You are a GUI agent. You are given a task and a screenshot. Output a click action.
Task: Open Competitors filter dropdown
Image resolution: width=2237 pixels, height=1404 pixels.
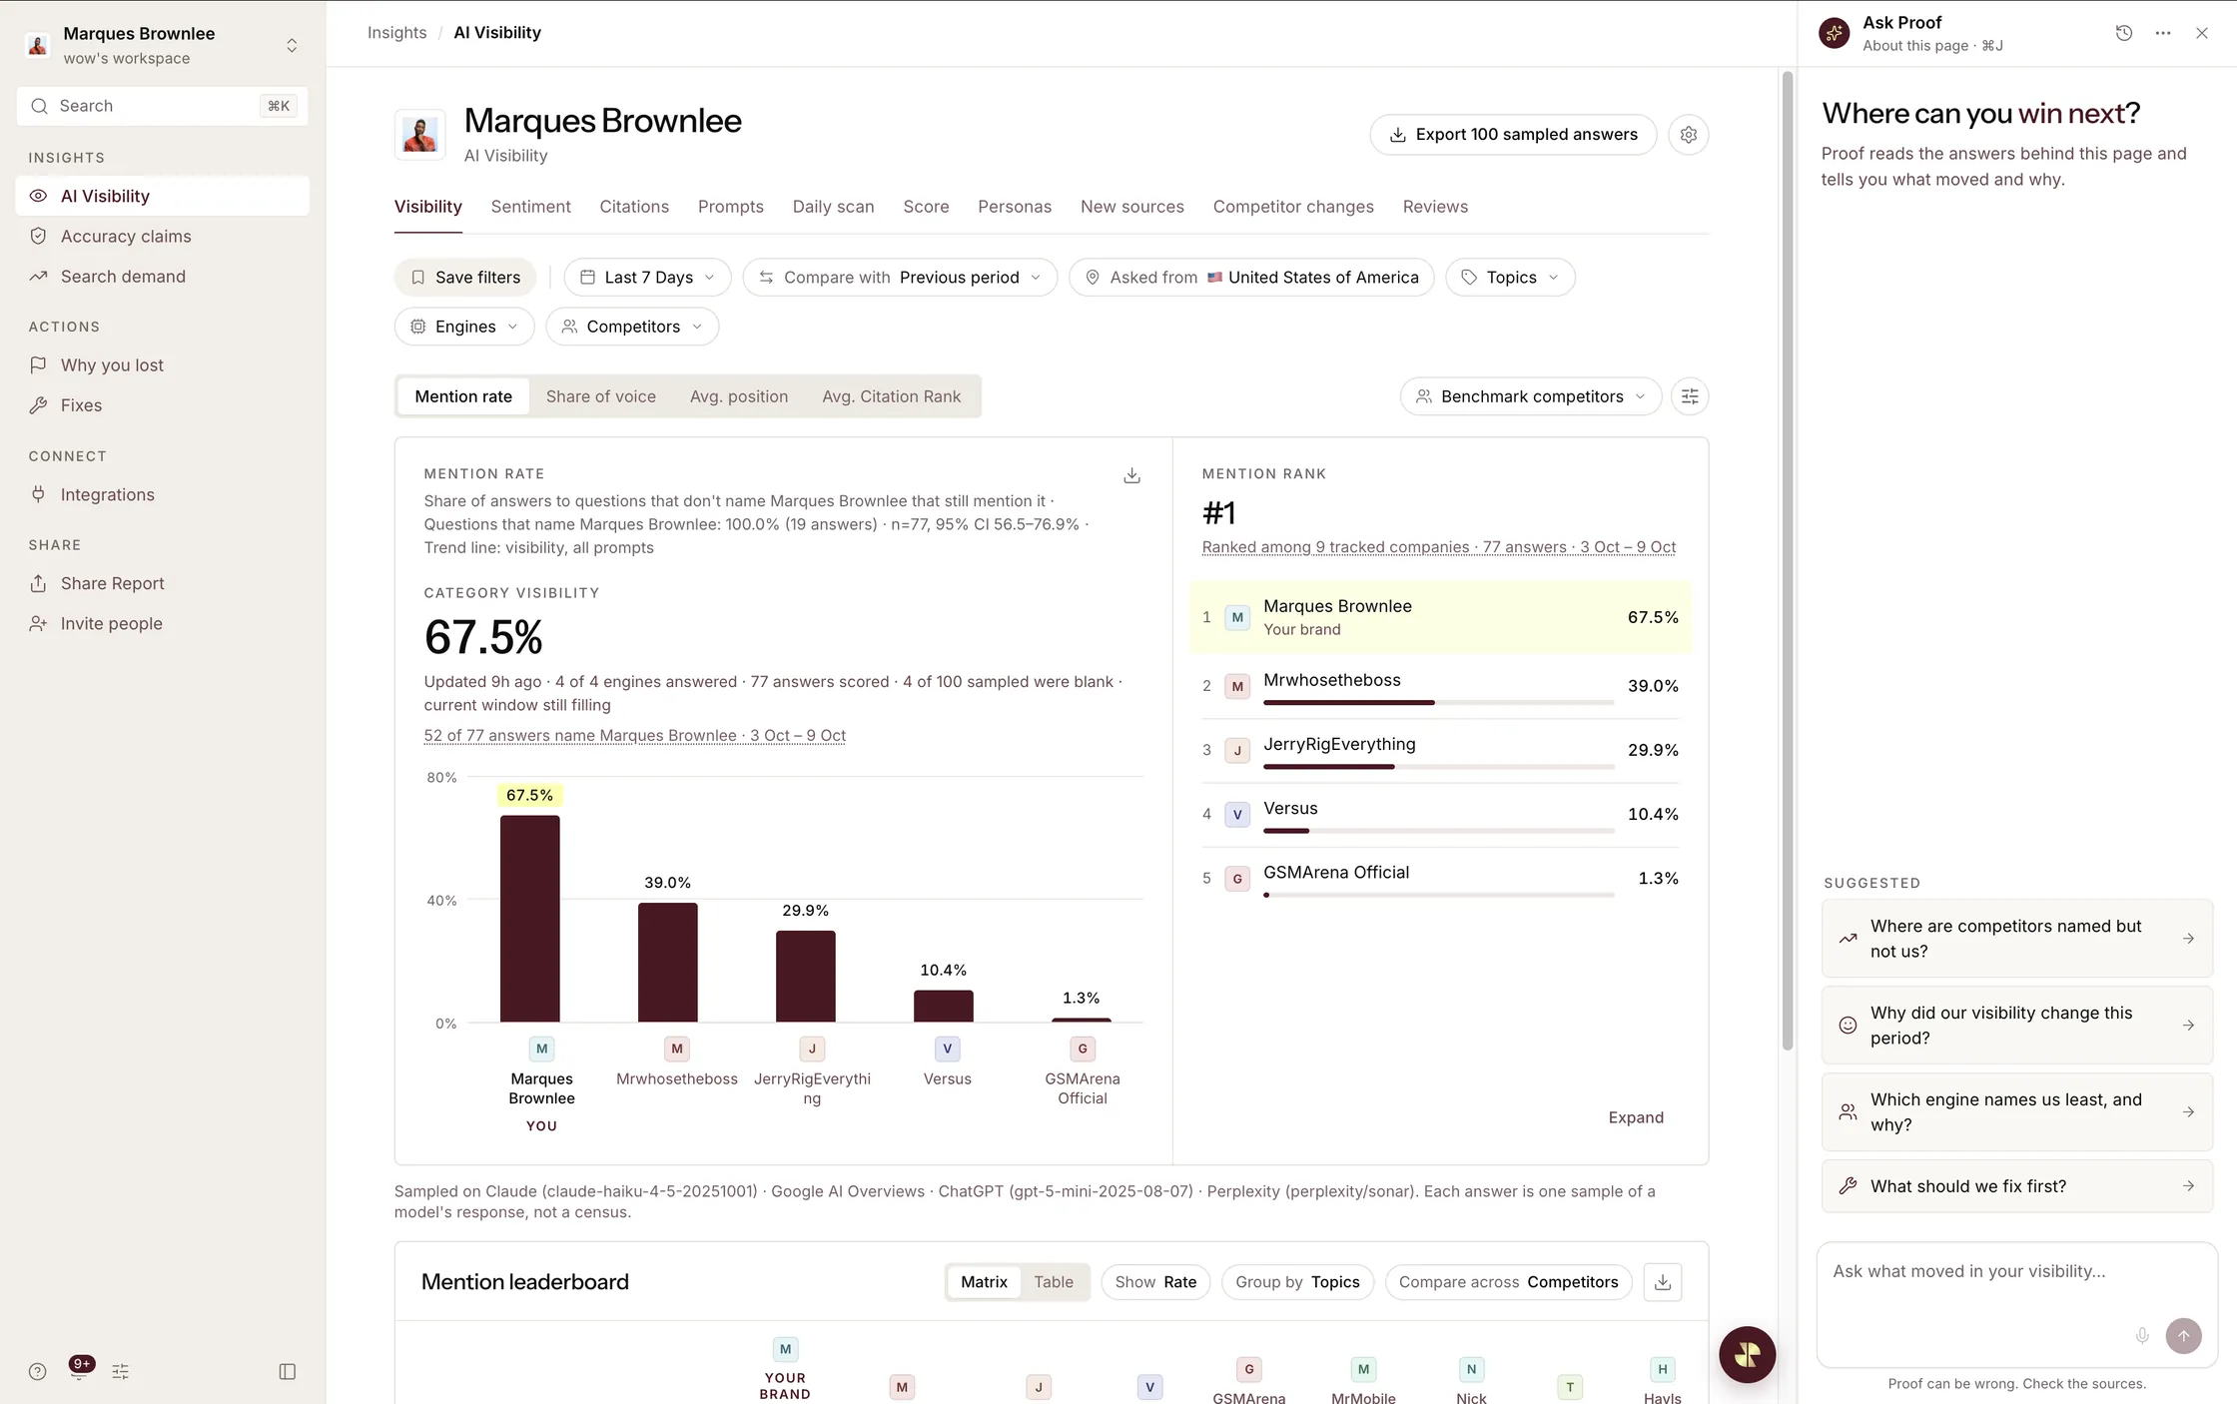pyautogui.click(x=632, y=327)
